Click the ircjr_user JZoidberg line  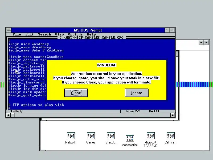pyautogui.click(x=30, y=47)
